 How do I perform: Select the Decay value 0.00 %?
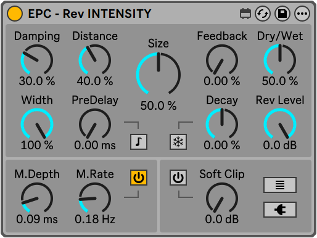tap(222, 145)
